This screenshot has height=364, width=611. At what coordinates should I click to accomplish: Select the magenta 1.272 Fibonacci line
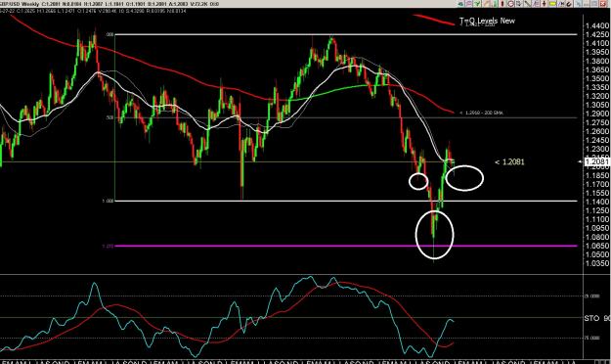click(346, 246)
